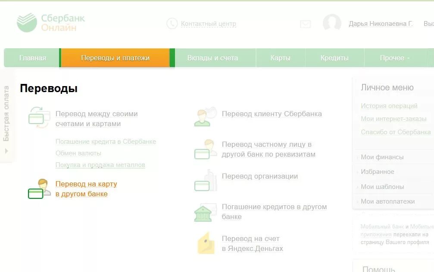Select the Переводы и платежи tab

coord(115,58)
